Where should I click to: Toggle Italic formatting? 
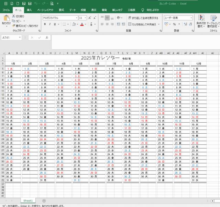click(x=50, y=24)
